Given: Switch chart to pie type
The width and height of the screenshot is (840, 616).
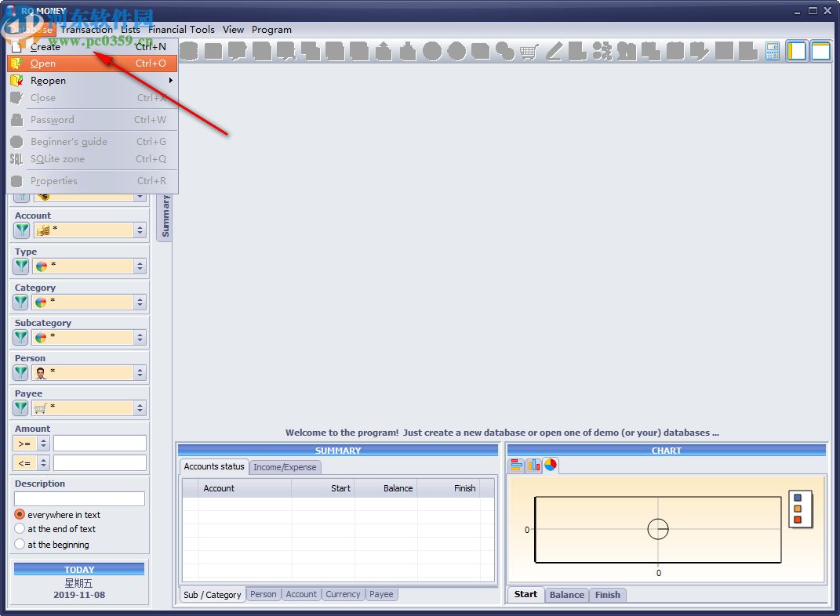Looking at the screenshot, I should (550, 465).
